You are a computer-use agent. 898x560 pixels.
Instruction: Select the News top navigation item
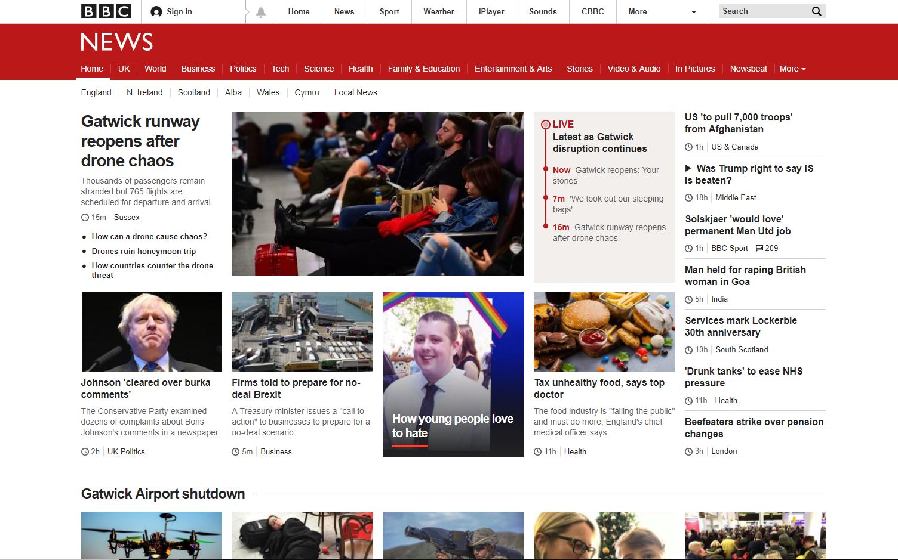344,11
